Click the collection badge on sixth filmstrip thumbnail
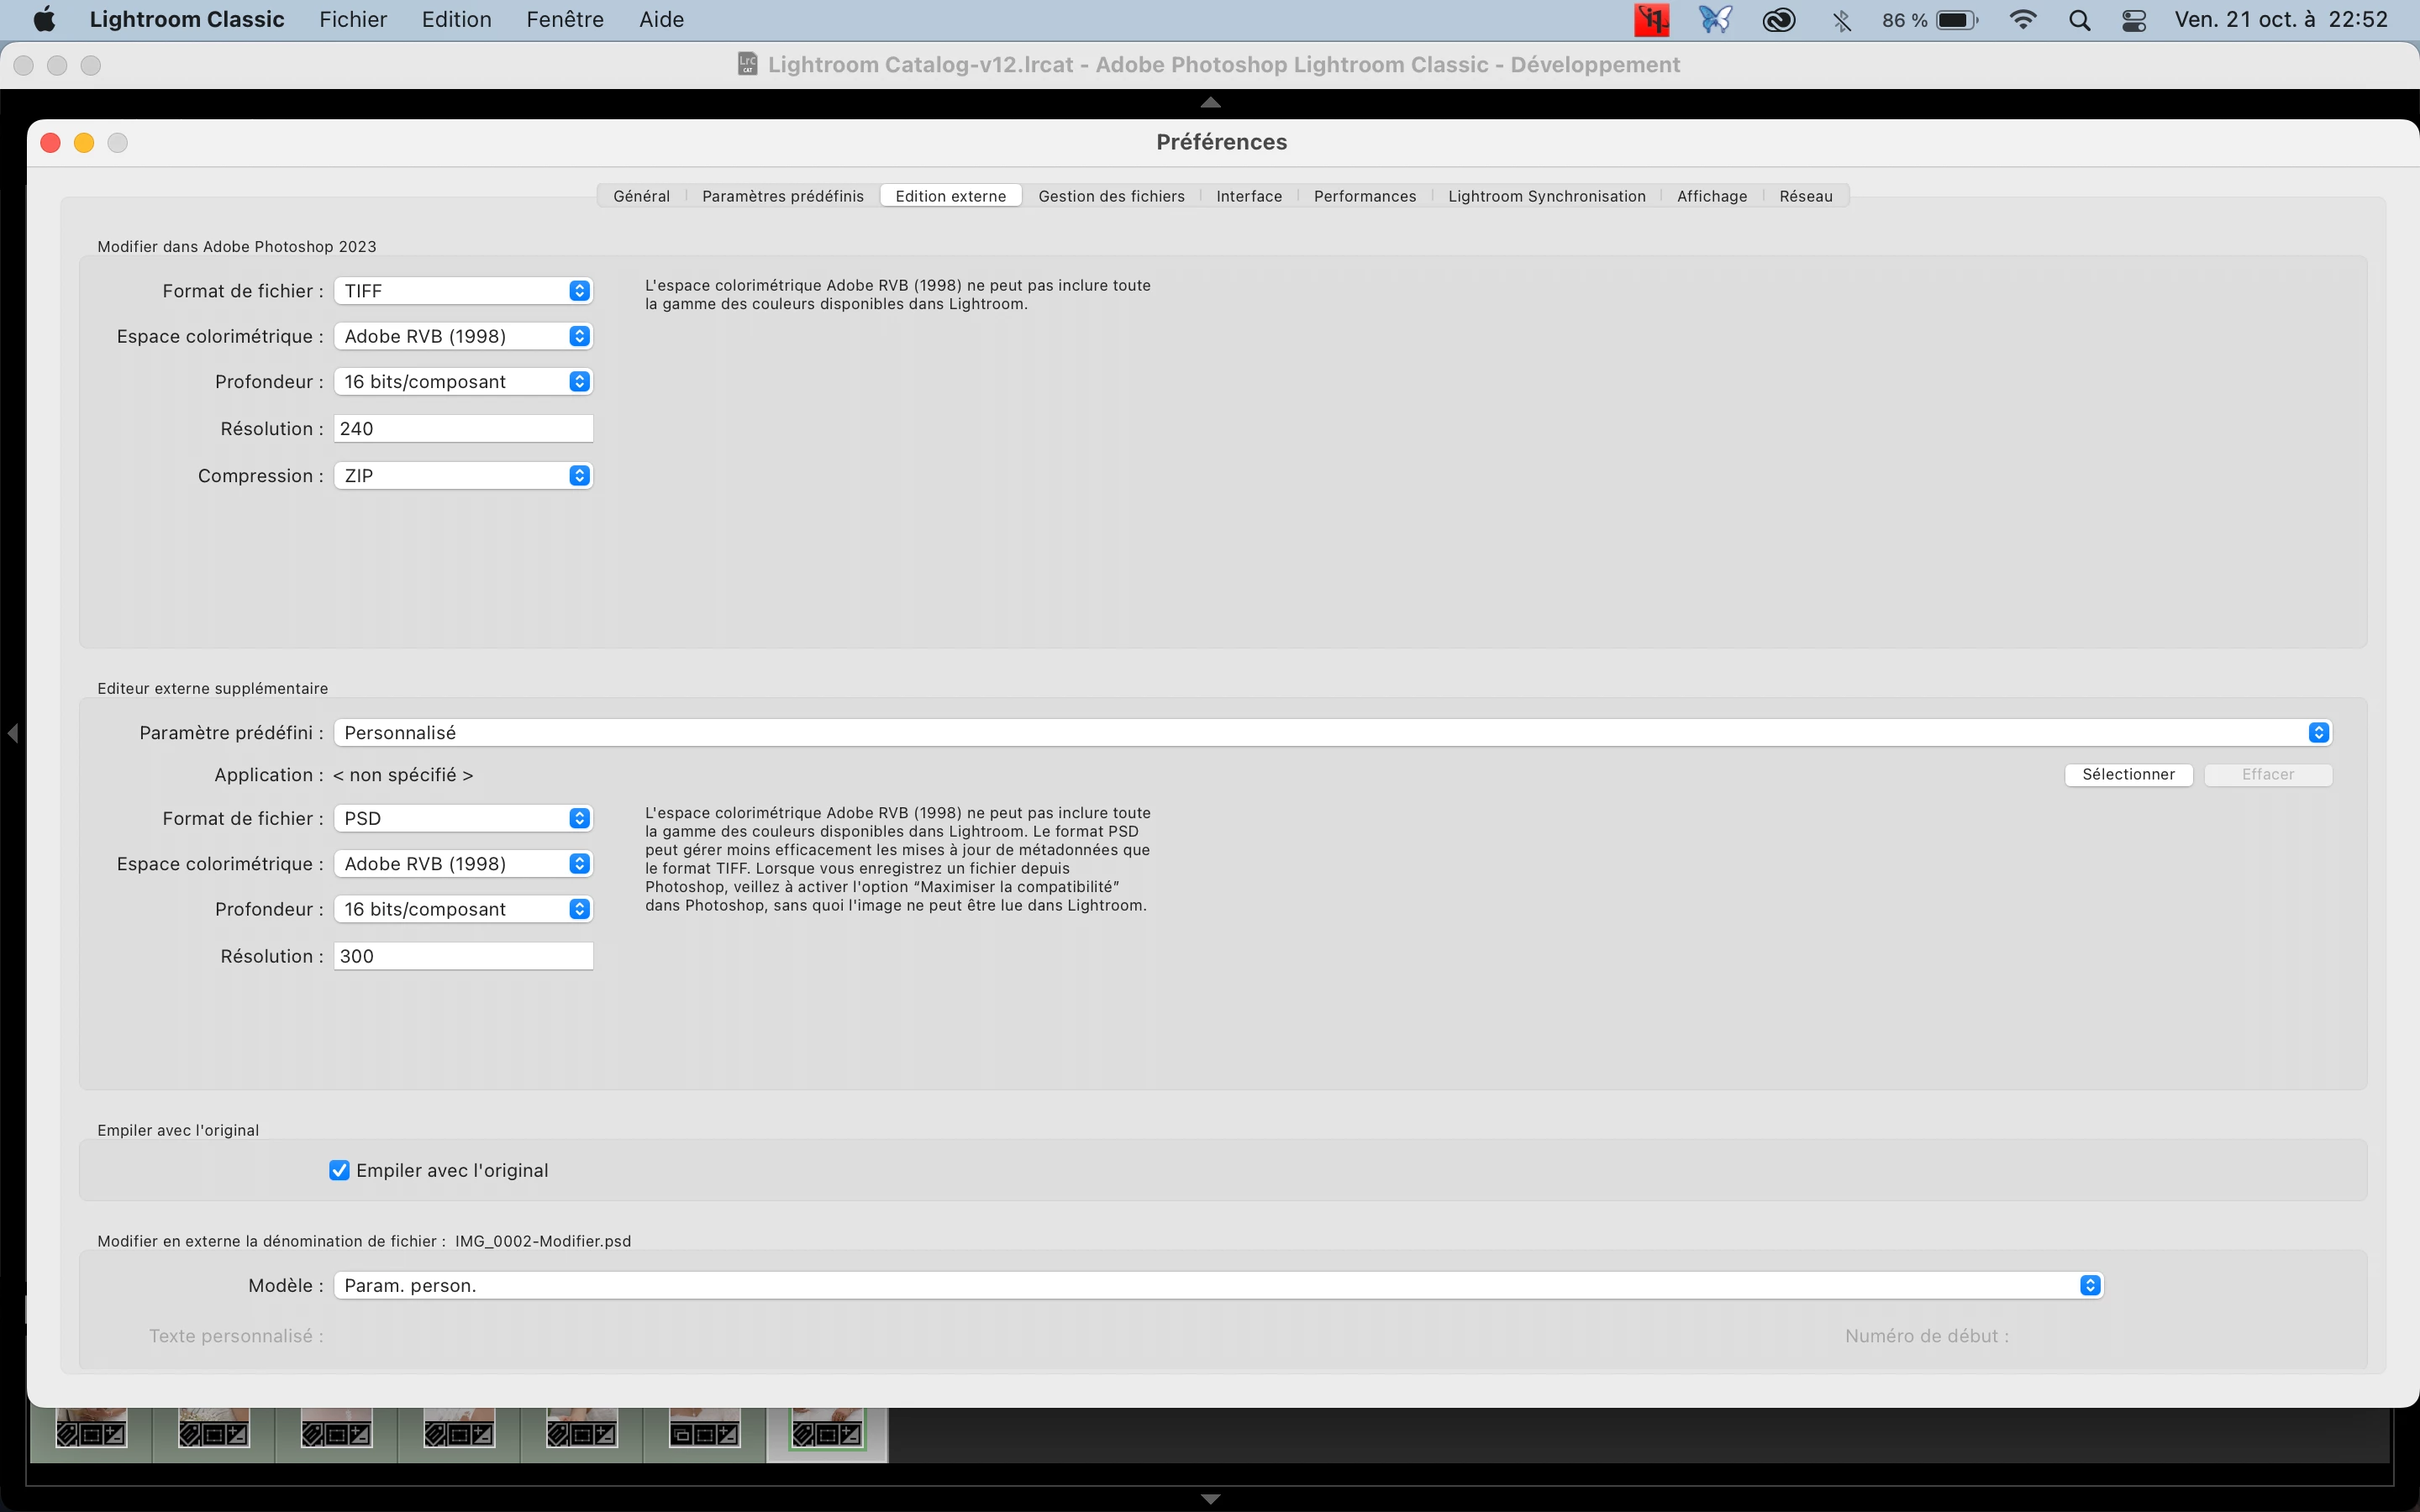The height and width of the screenshot is (1512, 2420). click(x=681, y=1435)
